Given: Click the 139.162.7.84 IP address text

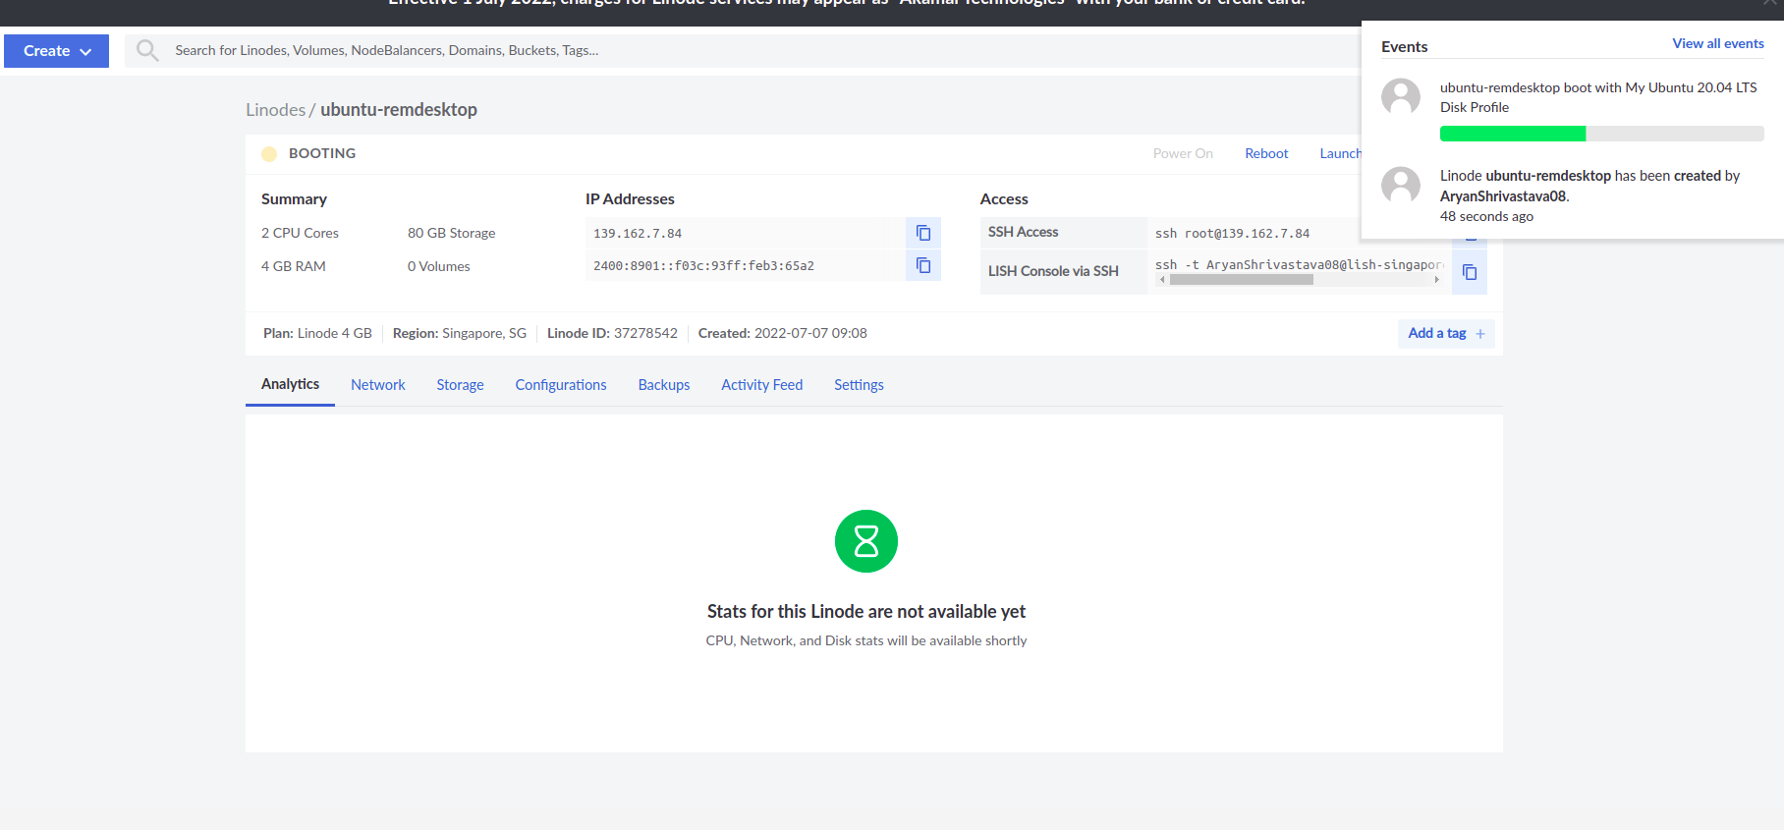Looking at the screenshot, I should [638, 234].
